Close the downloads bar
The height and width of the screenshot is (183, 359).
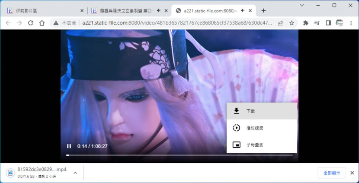pos(352,173)
